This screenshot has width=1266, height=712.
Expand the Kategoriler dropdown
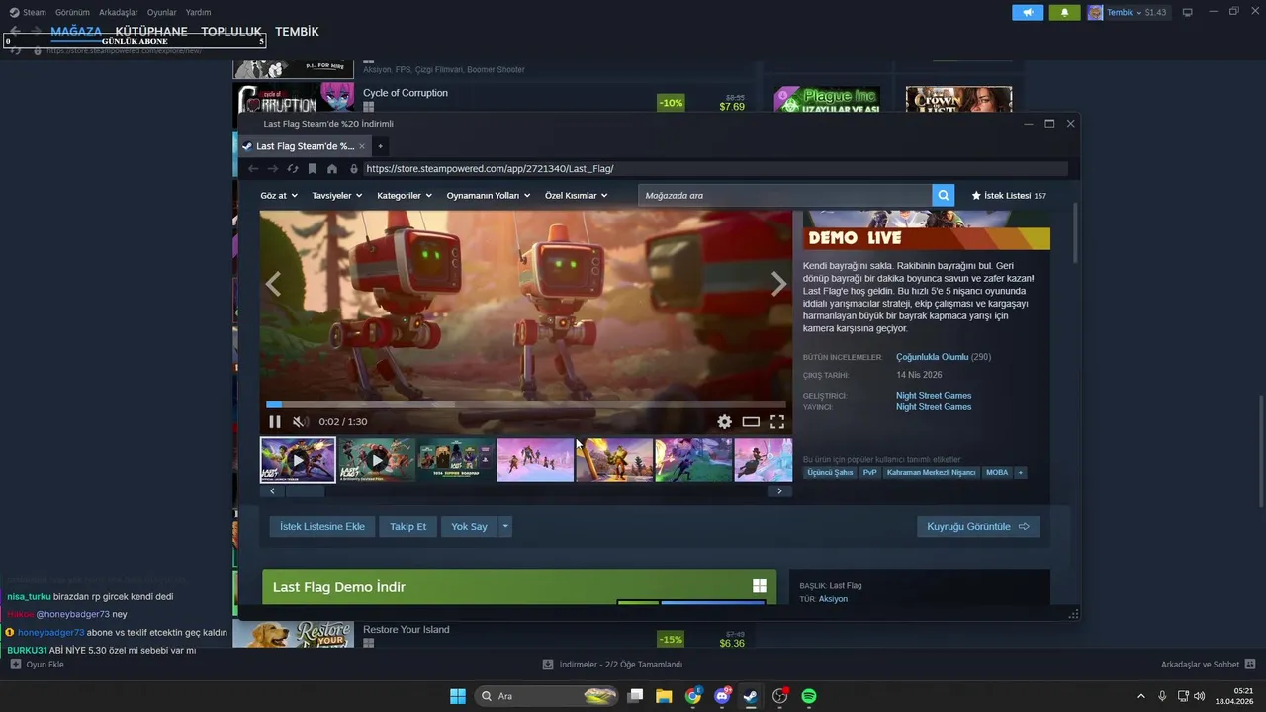tap(405, 196)
